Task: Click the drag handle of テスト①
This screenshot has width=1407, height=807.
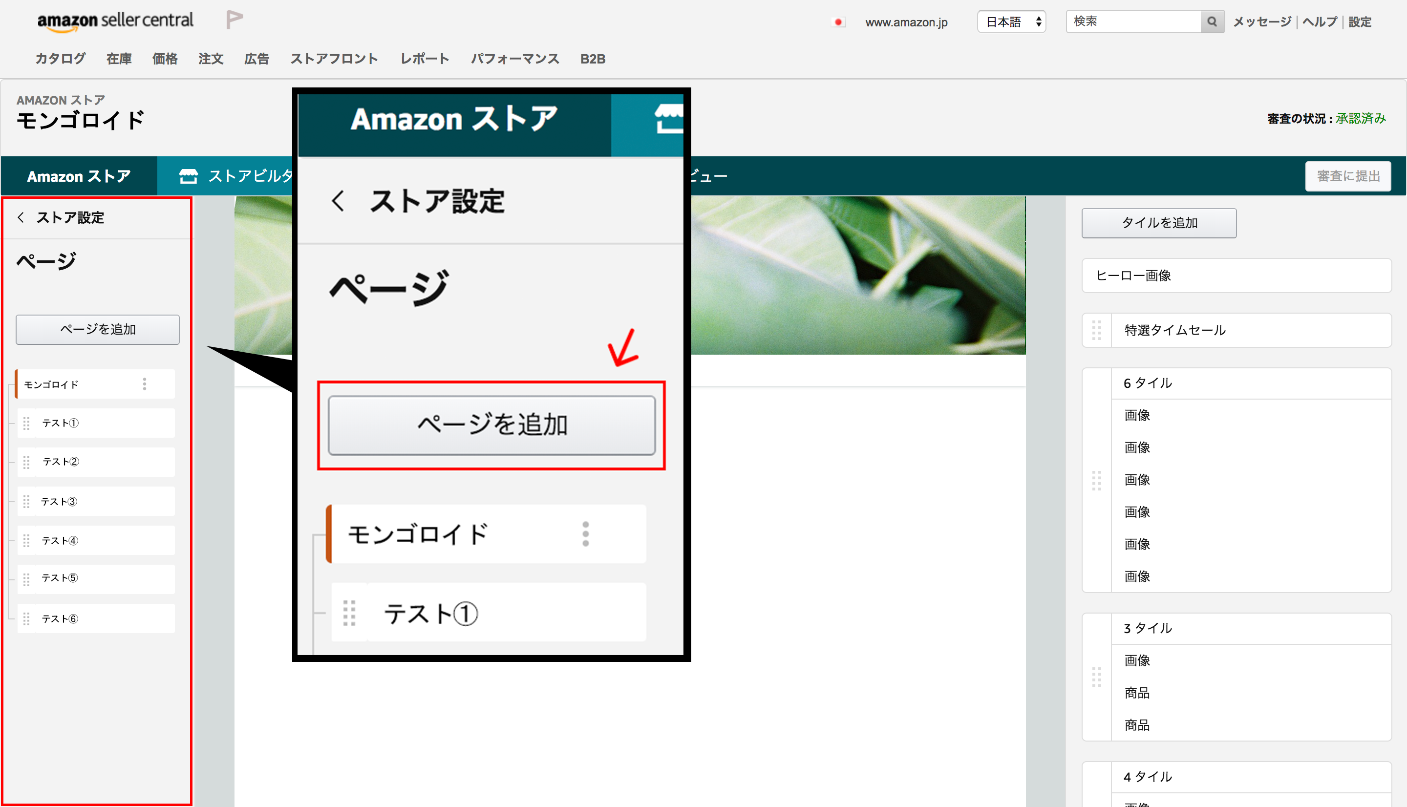Action: click(x=26, y=424)
